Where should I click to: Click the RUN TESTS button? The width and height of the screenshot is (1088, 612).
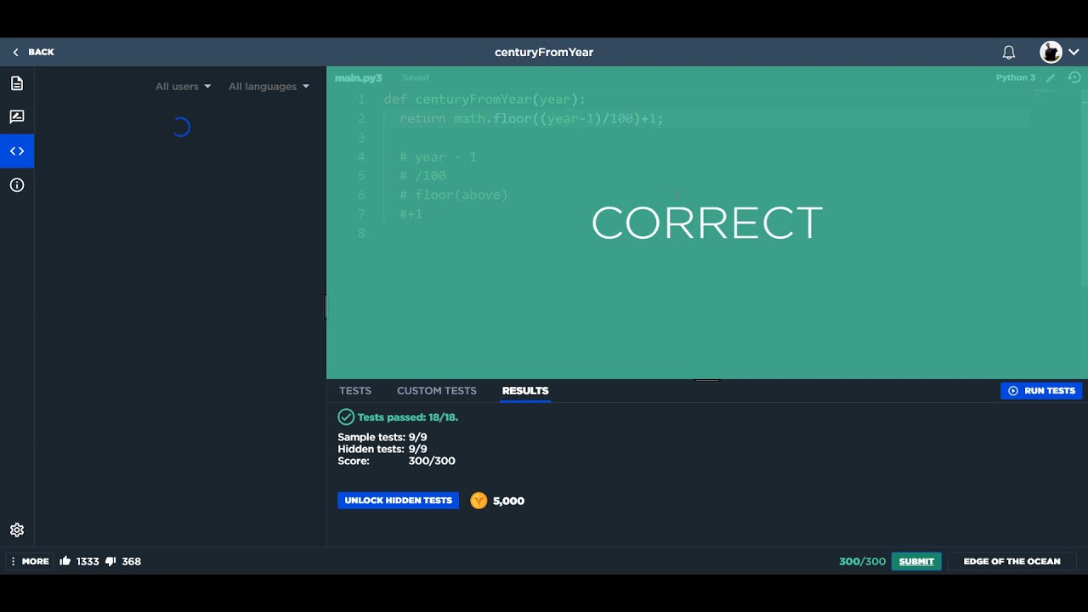(1041, 391)
